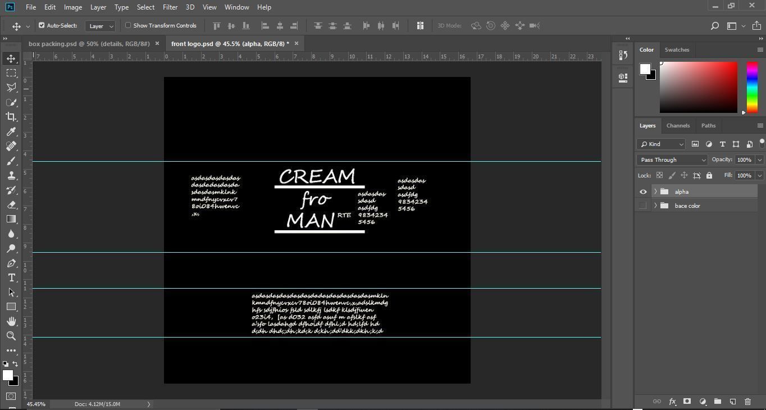The height and width of the screenshot is (410, 766).
Task: Open the Layers panel menu
Action: click(760, 126)
